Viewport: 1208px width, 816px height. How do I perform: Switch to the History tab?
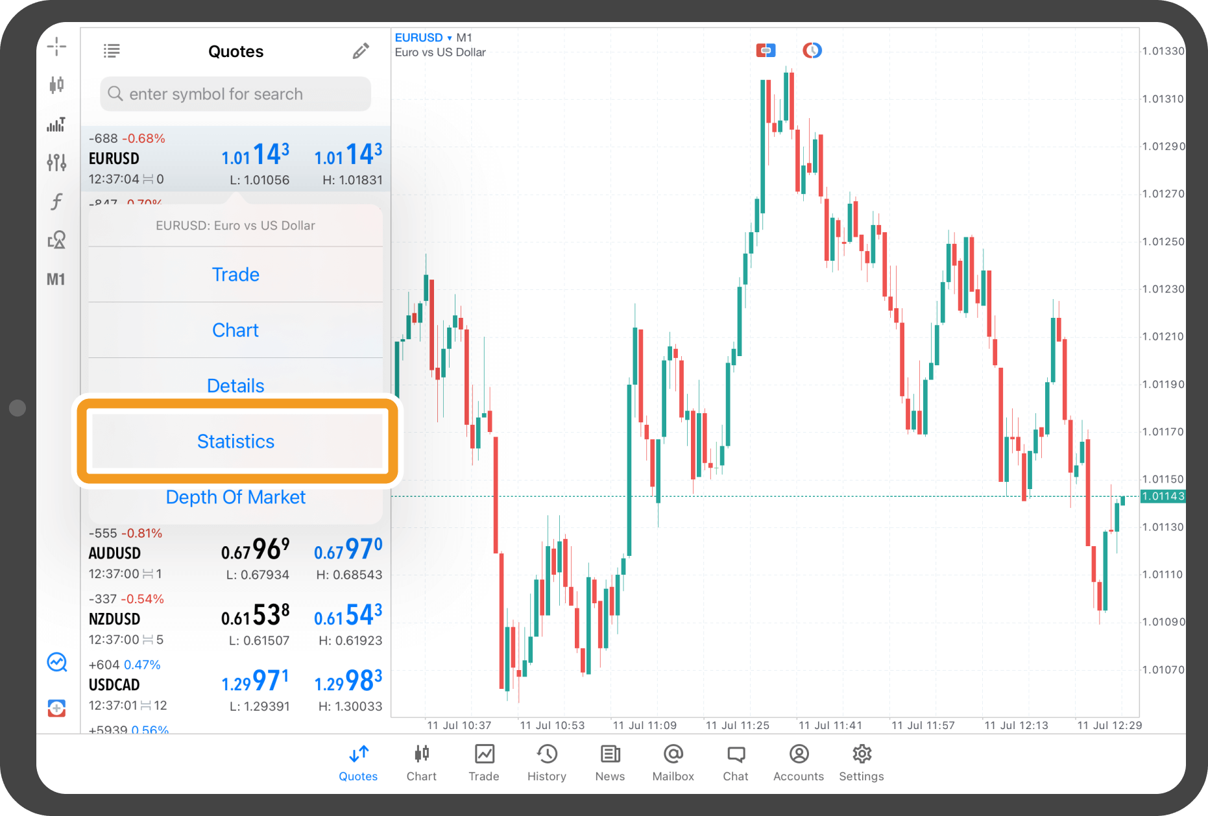click(x=546, y=762)
